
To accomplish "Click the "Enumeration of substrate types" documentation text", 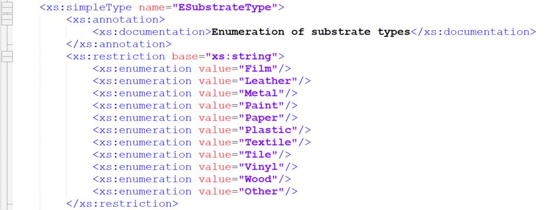I will tap(311, 31).
